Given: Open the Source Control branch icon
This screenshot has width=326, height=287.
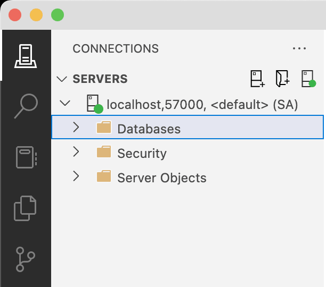Looking at the screenshot, I should (x=26, y=259).
